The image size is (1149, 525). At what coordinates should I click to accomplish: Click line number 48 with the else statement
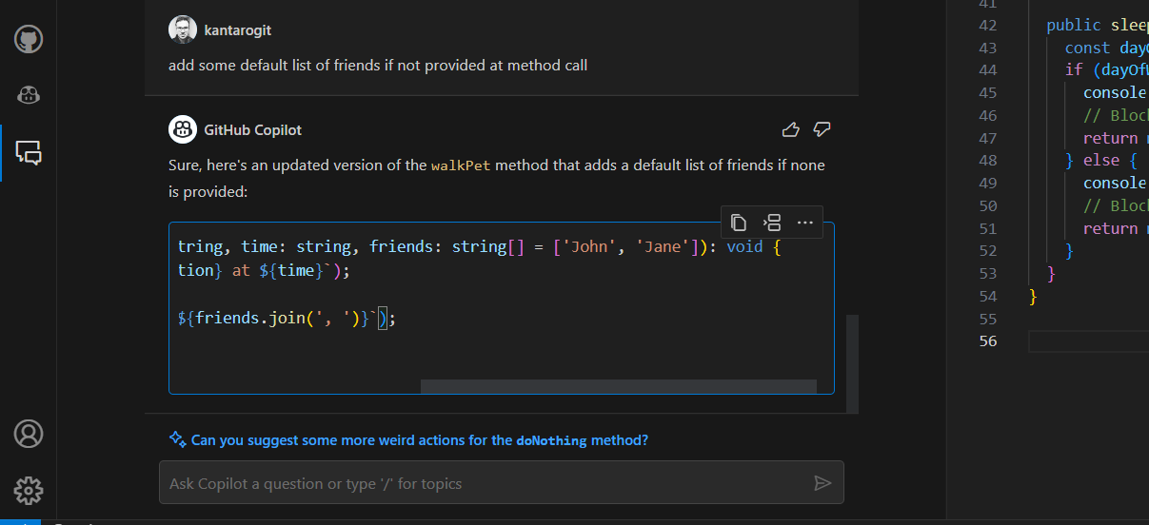(x=987, y=161)
